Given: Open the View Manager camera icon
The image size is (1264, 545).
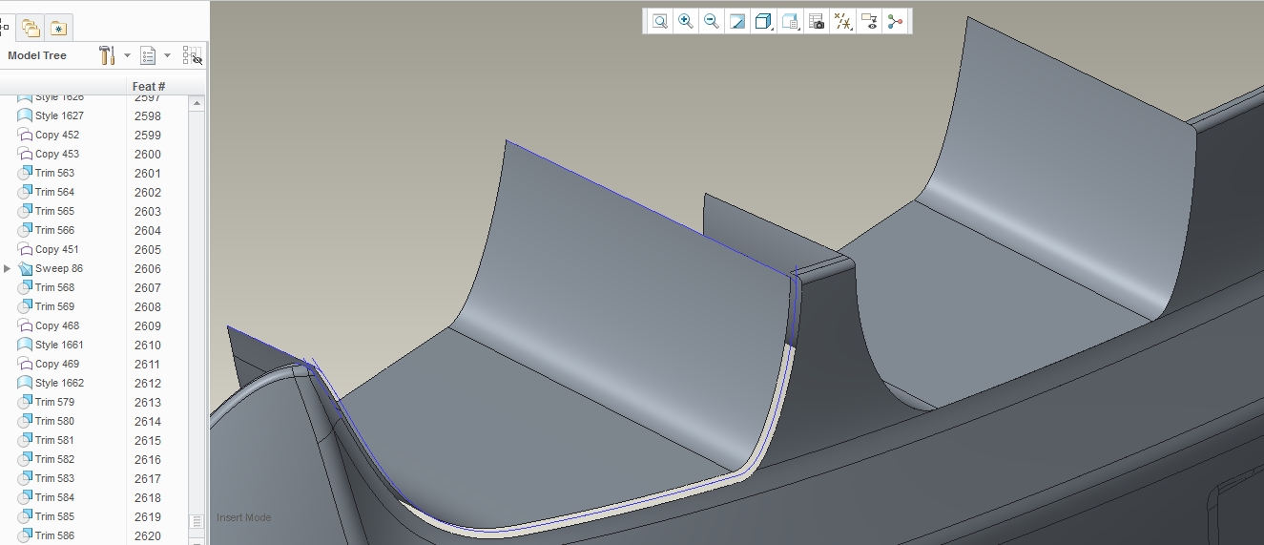Looking at the screenshot, I should [x=816, y=21].
